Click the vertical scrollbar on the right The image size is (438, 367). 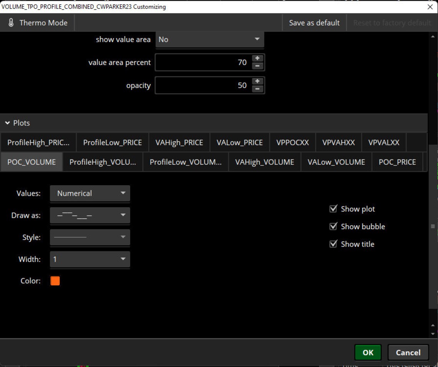pos(432,225)
